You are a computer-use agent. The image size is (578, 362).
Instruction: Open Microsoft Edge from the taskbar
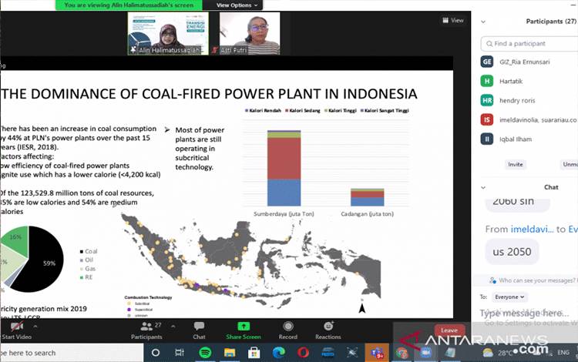coord(279,353)
